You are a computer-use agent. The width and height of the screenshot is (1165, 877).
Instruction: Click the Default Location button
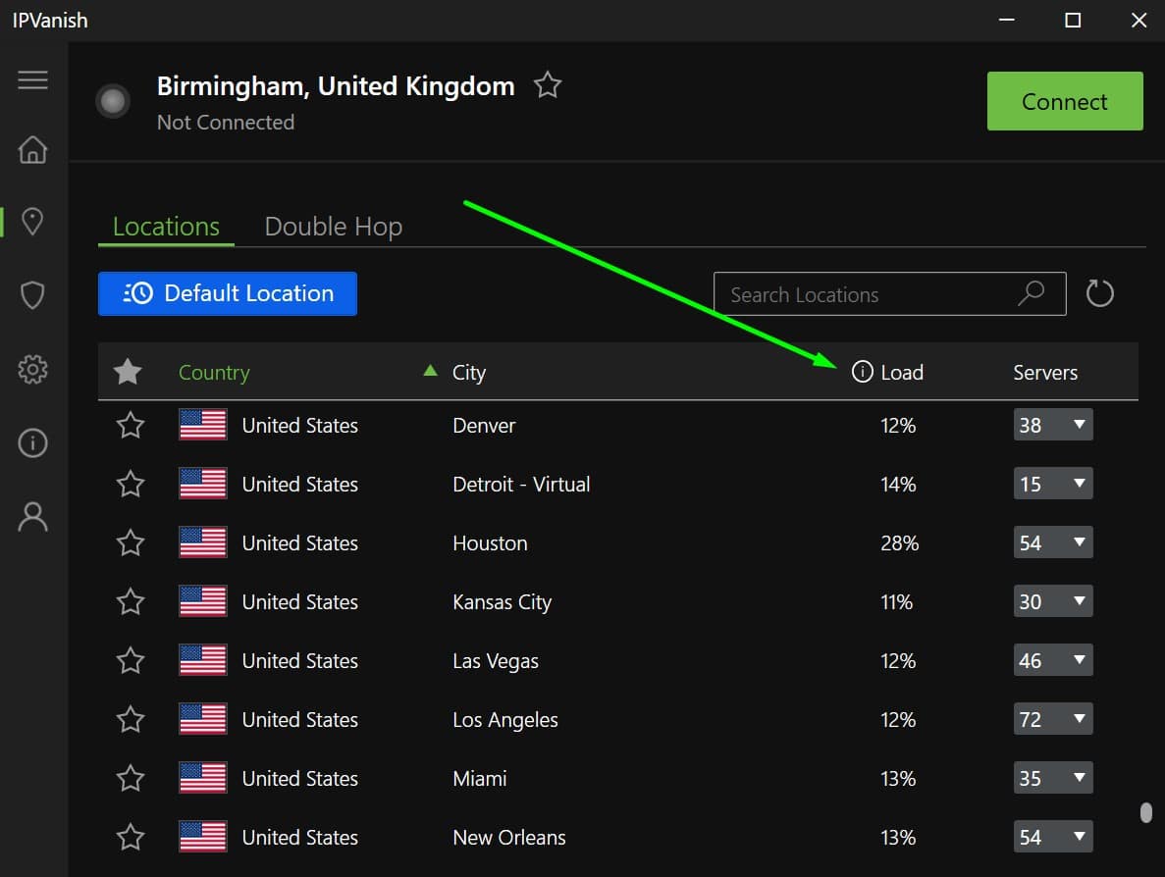(x=228, y=293)
